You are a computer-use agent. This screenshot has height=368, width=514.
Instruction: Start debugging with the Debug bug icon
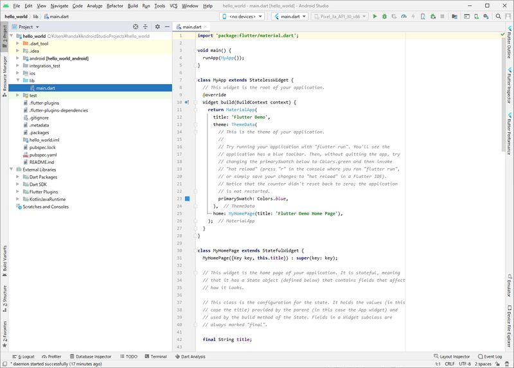pos(385,15)
